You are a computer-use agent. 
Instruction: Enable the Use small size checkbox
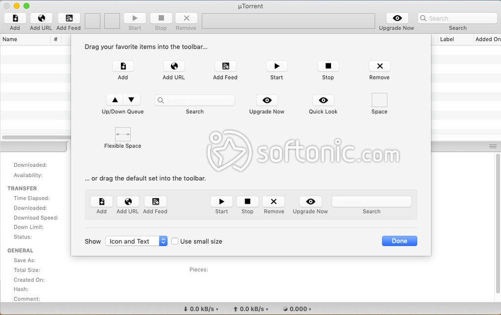(175, 241)
